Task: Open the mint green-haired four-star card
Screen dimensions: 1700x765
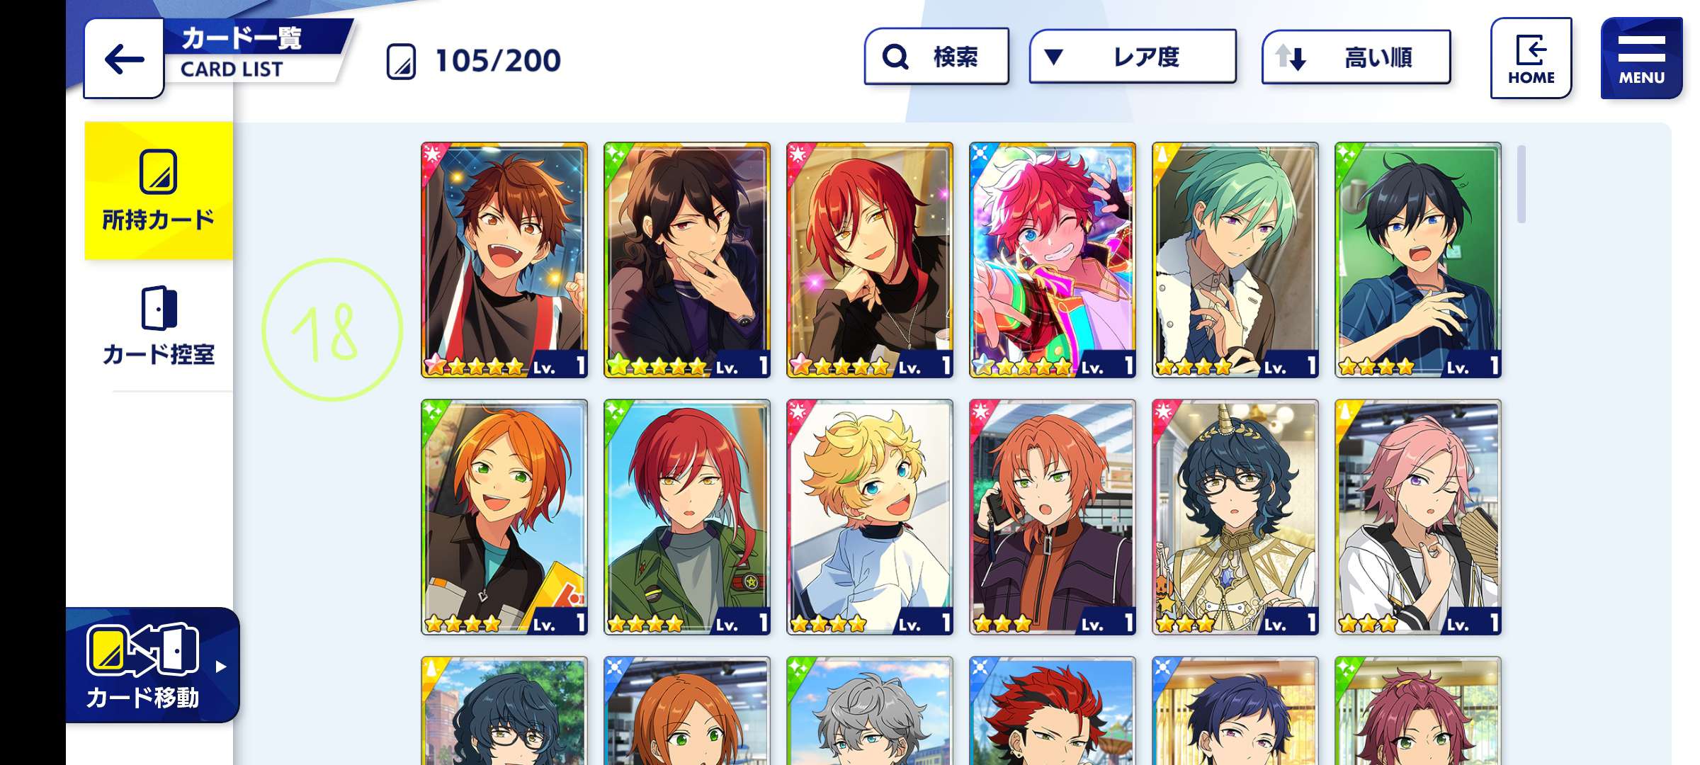Action: point(1235,260)
